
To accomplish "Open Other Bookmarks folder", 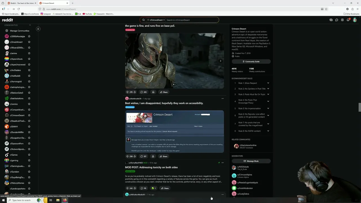I will tap(351, 14).
